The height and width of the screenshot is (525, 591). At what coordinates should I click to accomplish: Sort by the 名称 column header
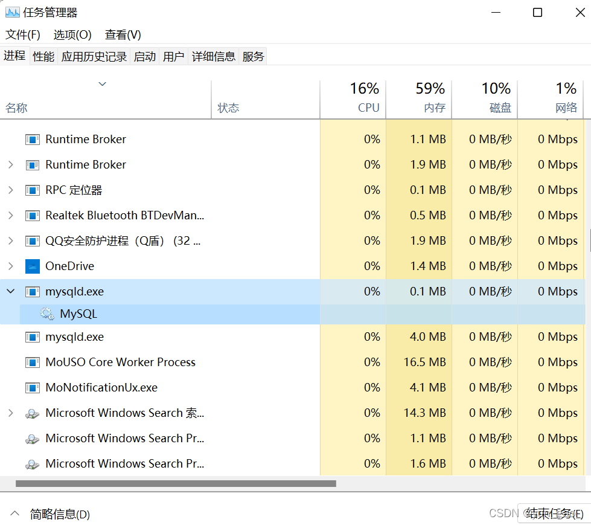pos(106,100)
